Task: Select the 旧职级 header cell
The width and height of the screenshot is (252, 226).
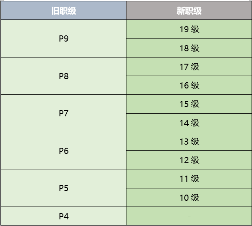Action: [x=64, y=11]
